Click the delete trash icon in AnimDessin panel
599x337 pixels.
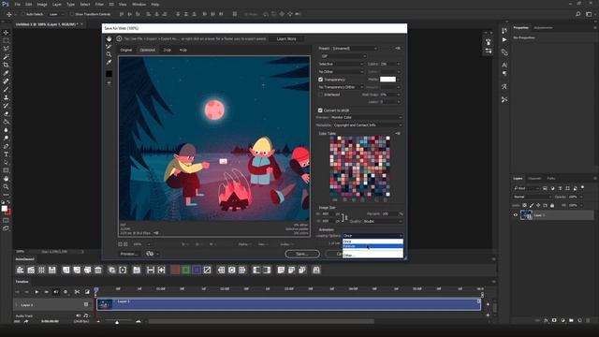98,271
